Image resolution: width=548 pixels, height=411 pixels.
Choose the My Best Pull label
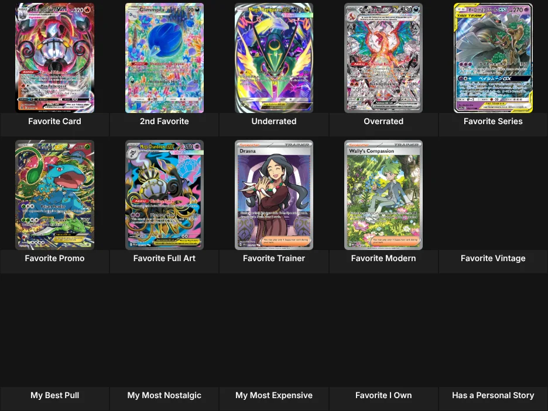click(x=54, y=395)
